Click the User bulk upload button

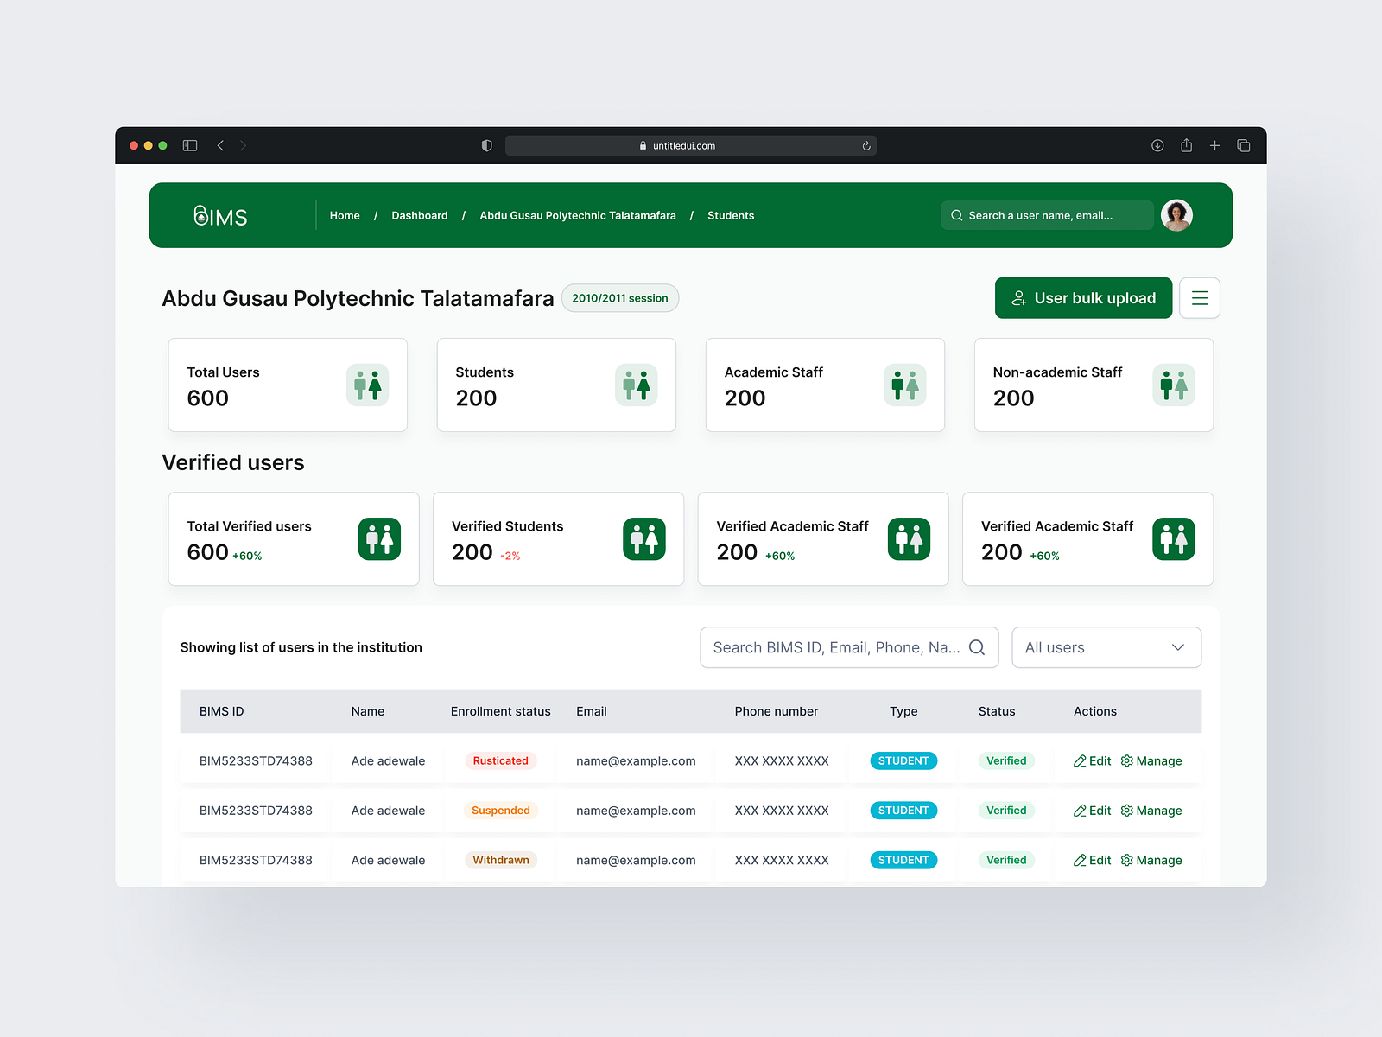point(1083,297)
